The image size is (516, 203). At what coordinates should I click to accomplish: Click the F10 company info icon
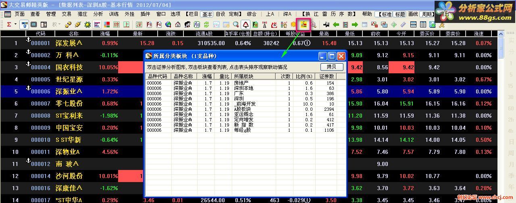tap(255, 24)
